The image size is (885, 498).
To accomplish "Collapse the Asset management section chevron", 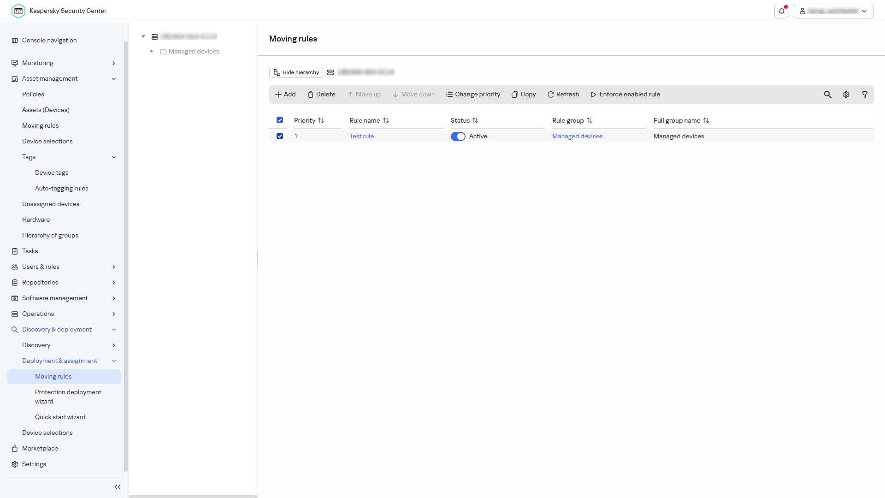I will coord(114,79).
